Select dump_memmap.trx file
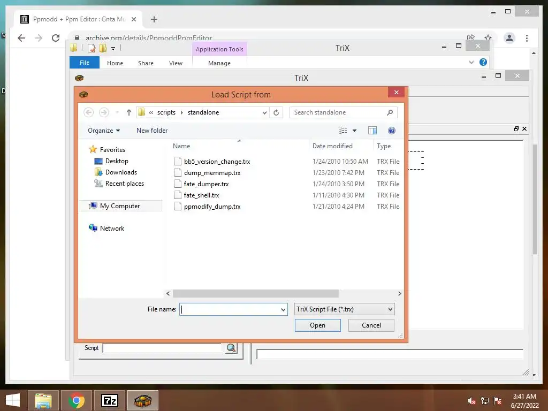Image resolution: width=548 pixels, height=411 pixels. [212, 173]
